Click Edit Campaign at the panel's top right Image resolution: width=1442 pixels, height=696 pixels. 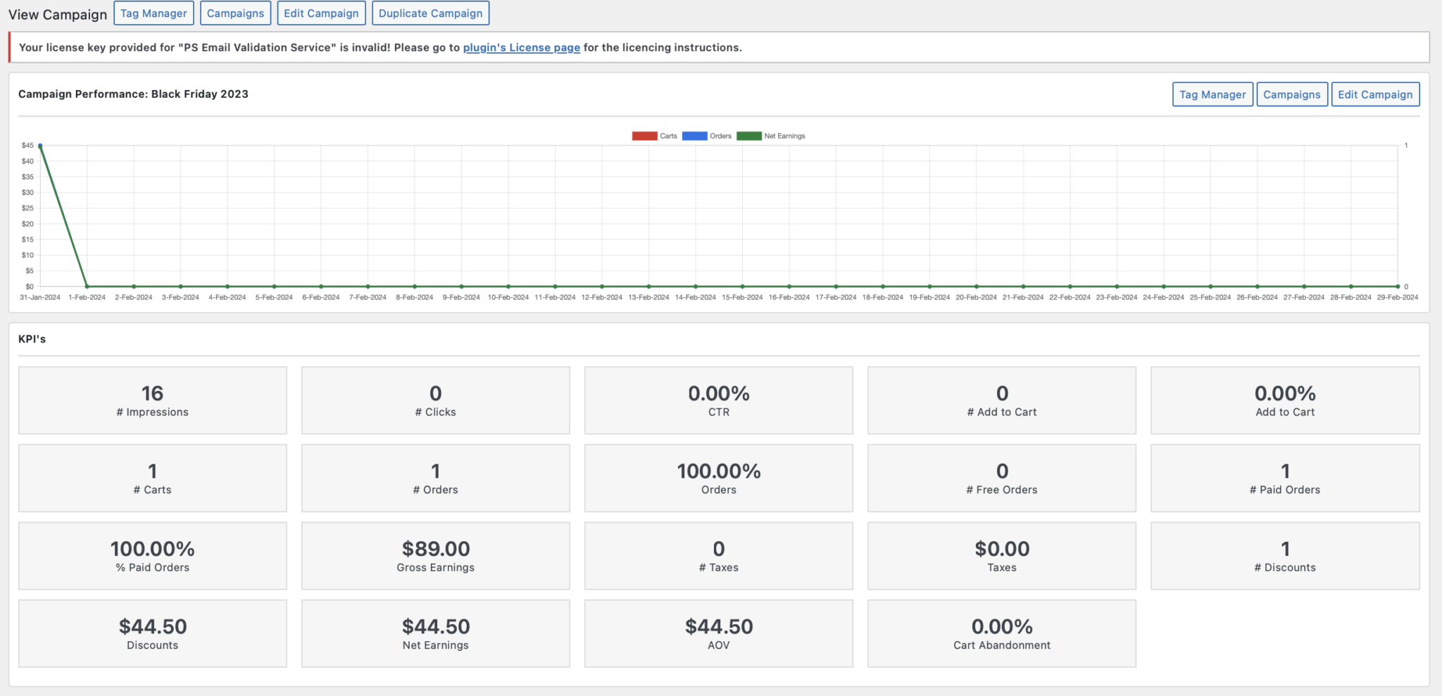(x=1374, y=94)
